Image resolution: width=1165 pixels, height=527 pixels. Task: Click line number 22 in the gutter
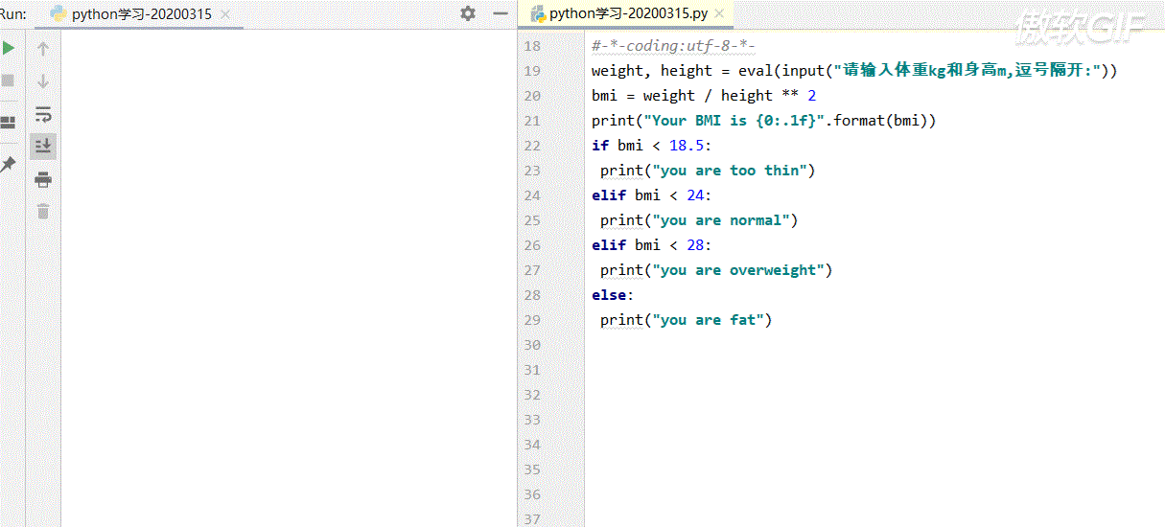533,146
